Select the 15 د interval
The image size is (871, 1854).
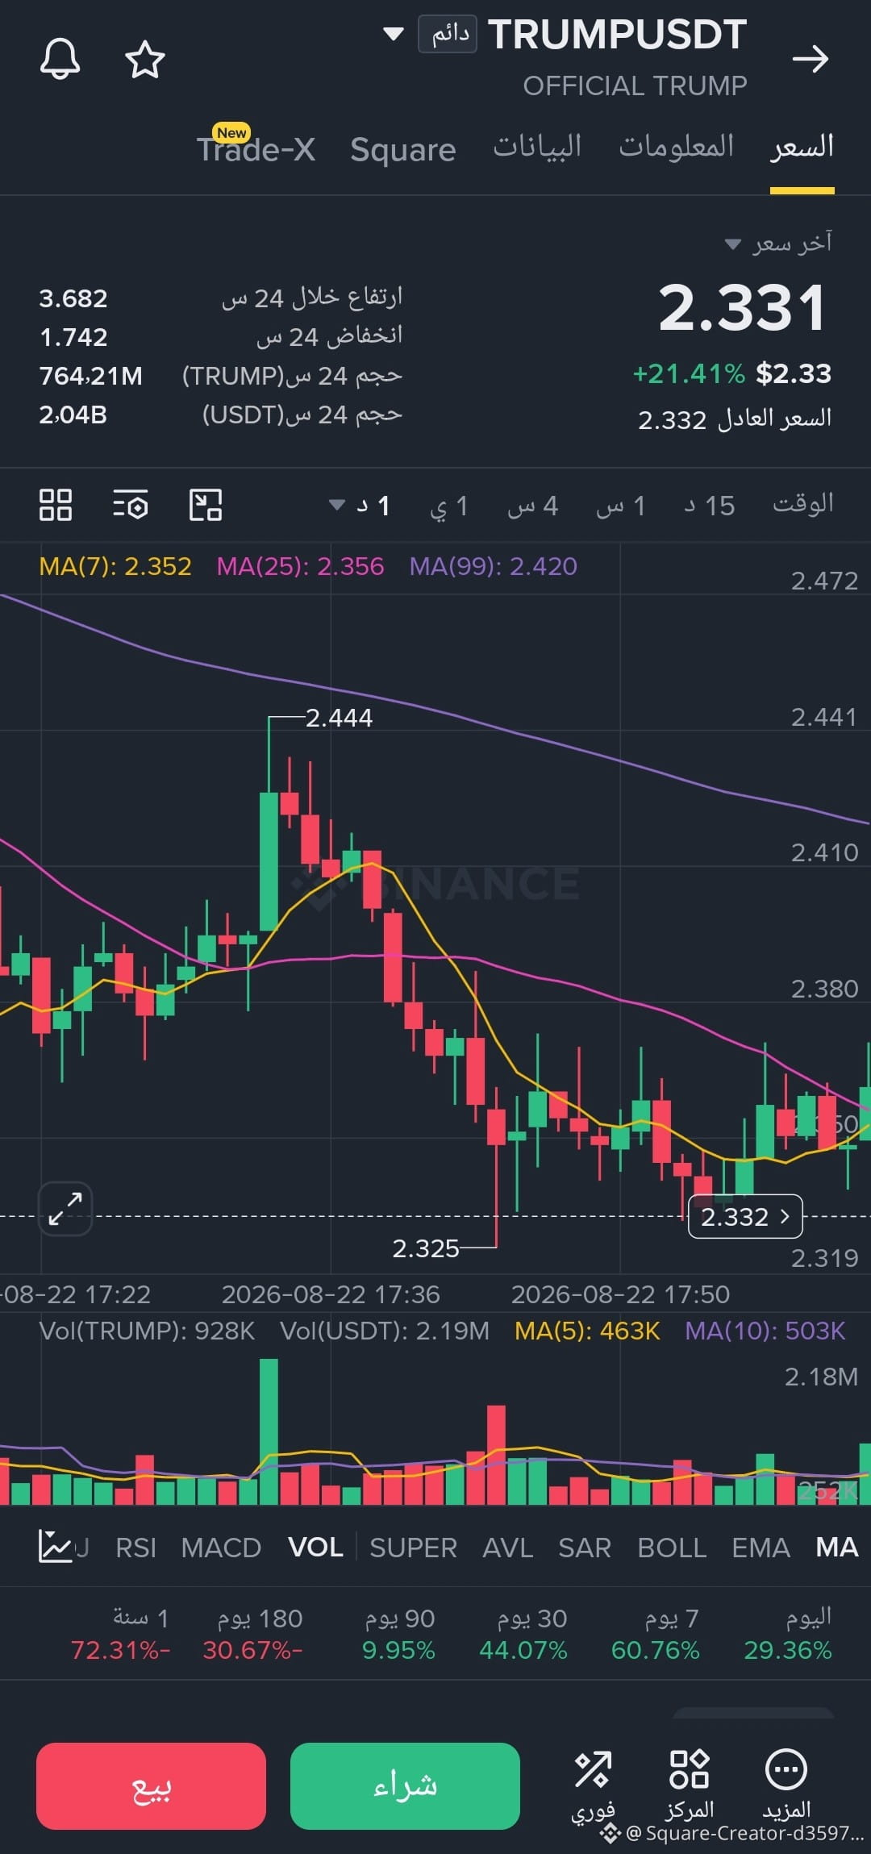tap(710, 506)
